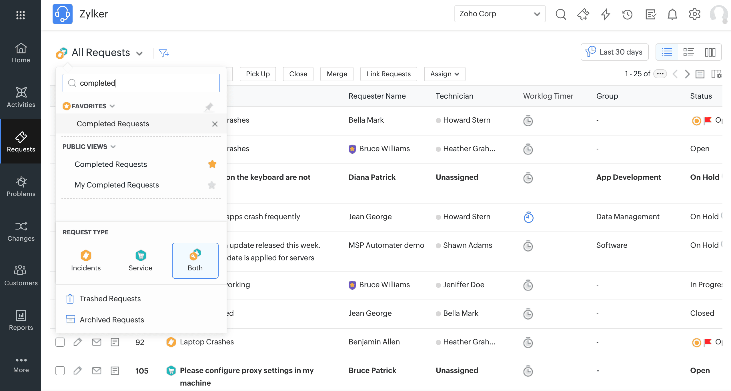
Task: Click the Merge button
Action: click(x=337, y=74)
